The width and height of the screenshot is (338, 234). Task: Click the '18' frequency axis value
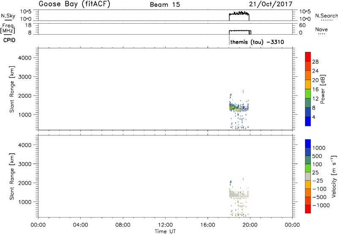28,25
